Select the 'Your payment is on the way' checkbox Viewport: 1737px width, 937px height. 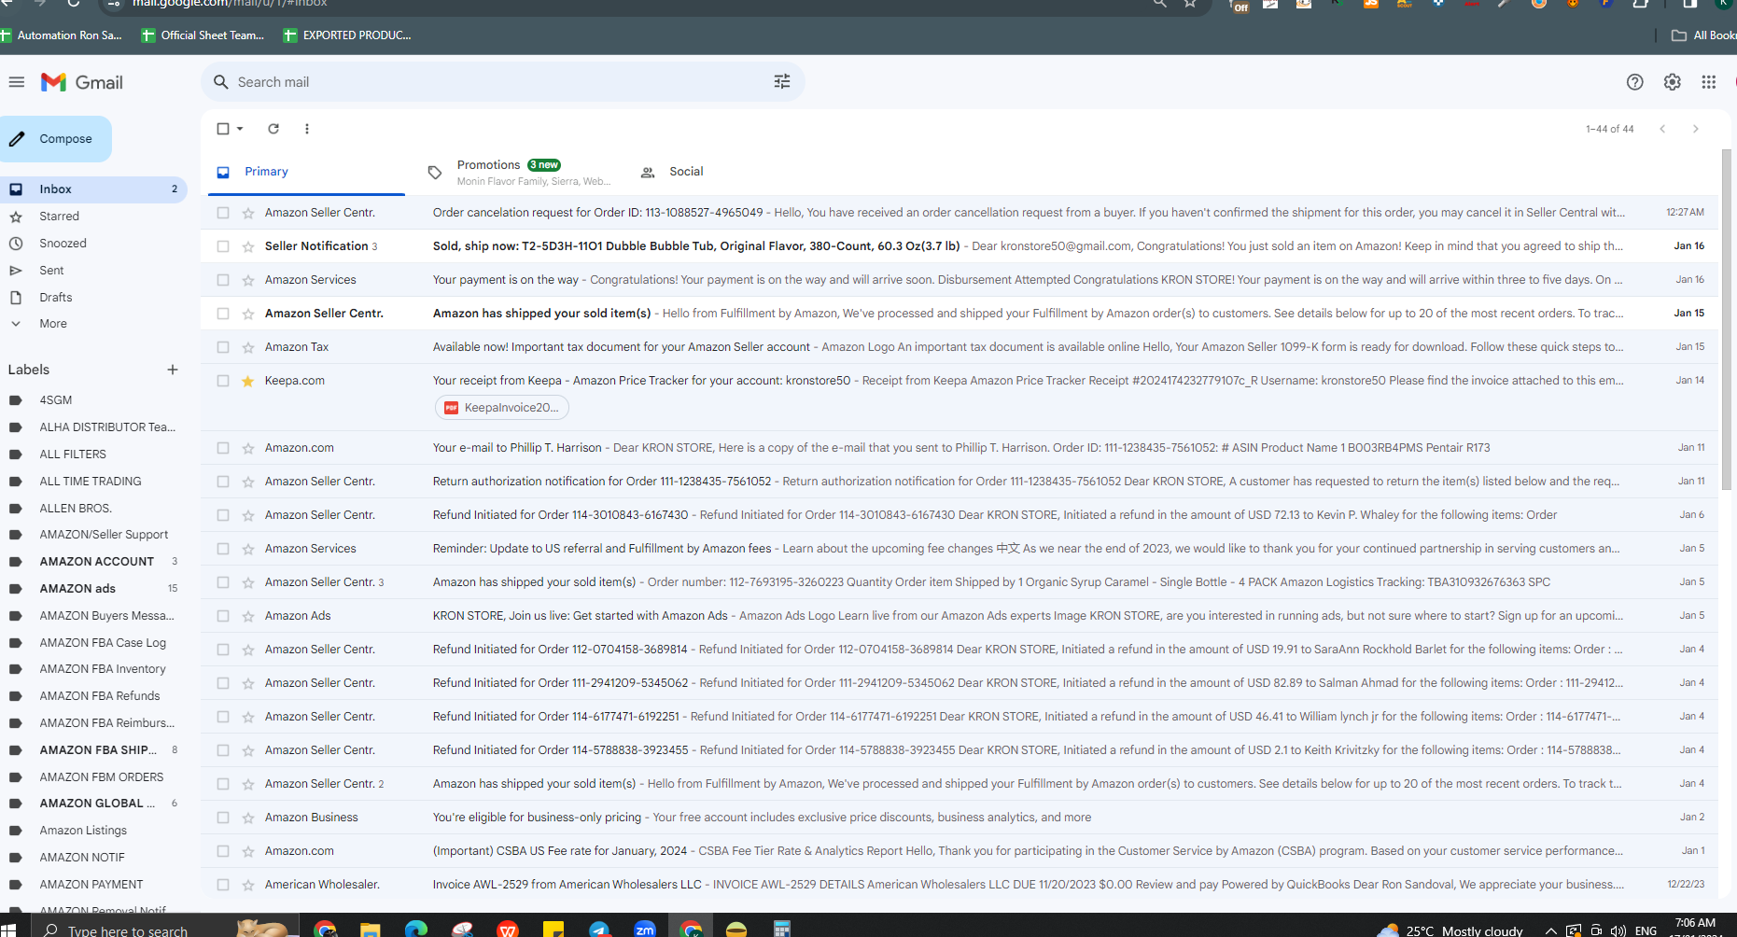[x=223, y=280]
